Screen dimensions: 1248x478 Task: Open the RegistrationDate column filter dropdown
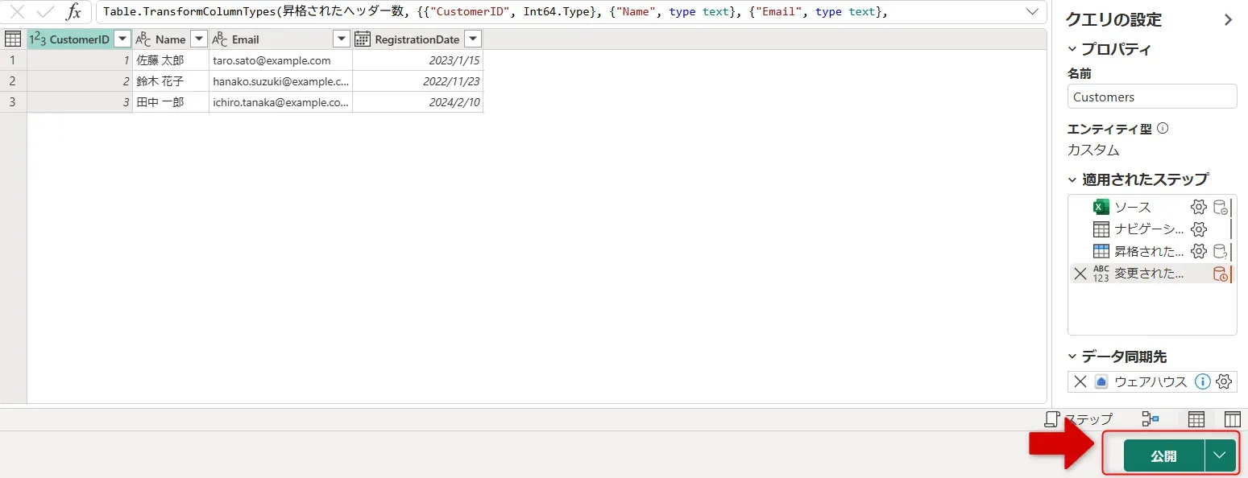click(x=472, y=39)
